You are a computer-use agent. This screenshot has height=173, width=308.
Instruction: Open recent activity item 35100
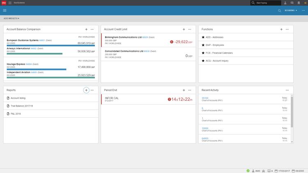[x=205, y=98]
